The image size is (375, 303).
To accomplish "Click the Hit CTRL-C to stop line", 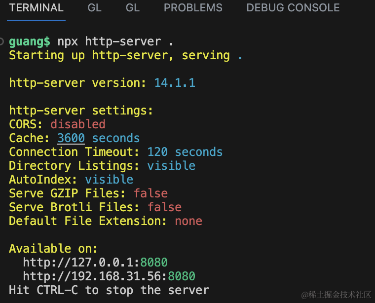I will (109, 290).
